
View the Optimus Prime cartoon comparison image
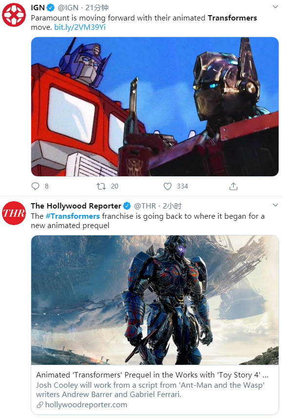point(155,106)
